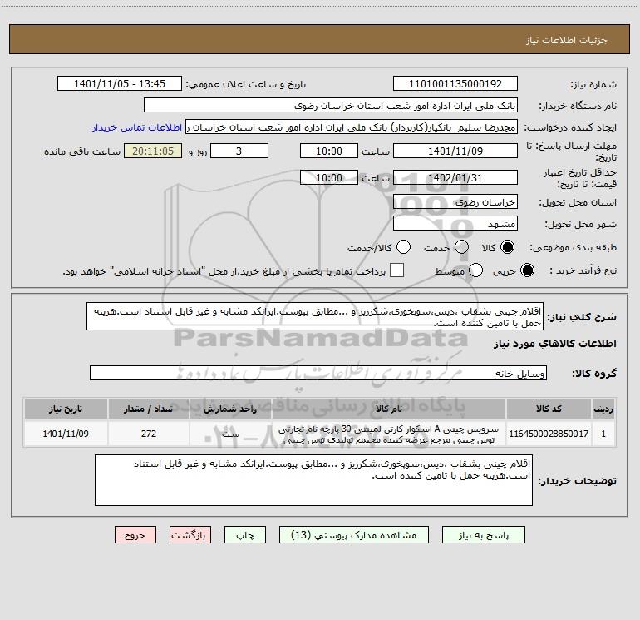
Task: Select the متوسط purchase type radio
Action: coord(475,270)
